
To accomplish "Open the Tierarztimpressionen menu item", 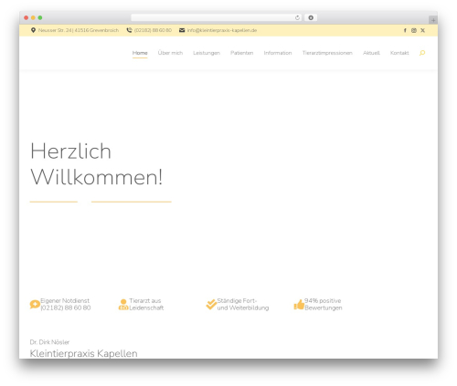I will point(327,53).
